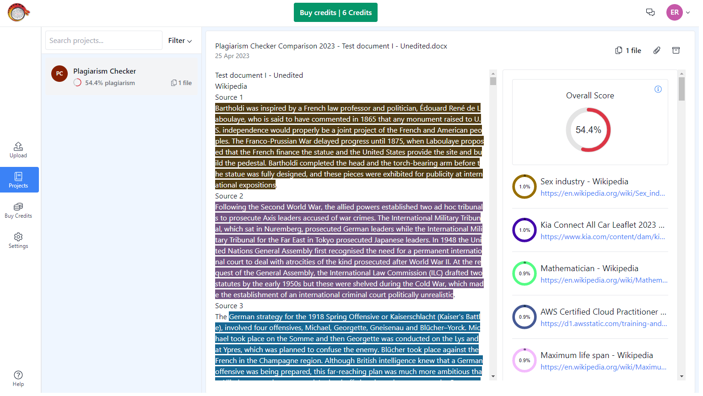Click the Maximum life span - Wikipedia title
Image resolution: width=703 pixels, height=396 pixels.
tap(597, 355)
